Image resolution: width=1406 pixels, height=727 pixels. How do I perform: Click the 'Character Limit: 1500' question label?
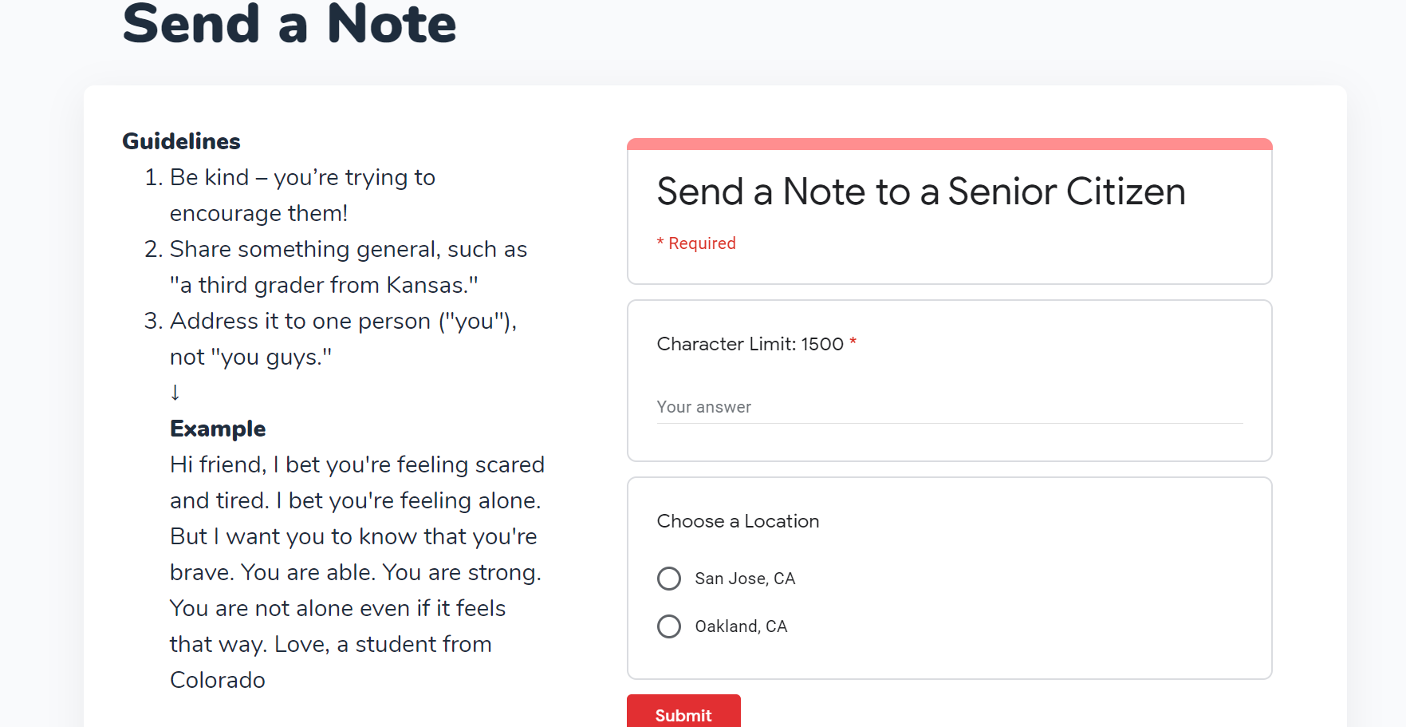click(750, 344)
